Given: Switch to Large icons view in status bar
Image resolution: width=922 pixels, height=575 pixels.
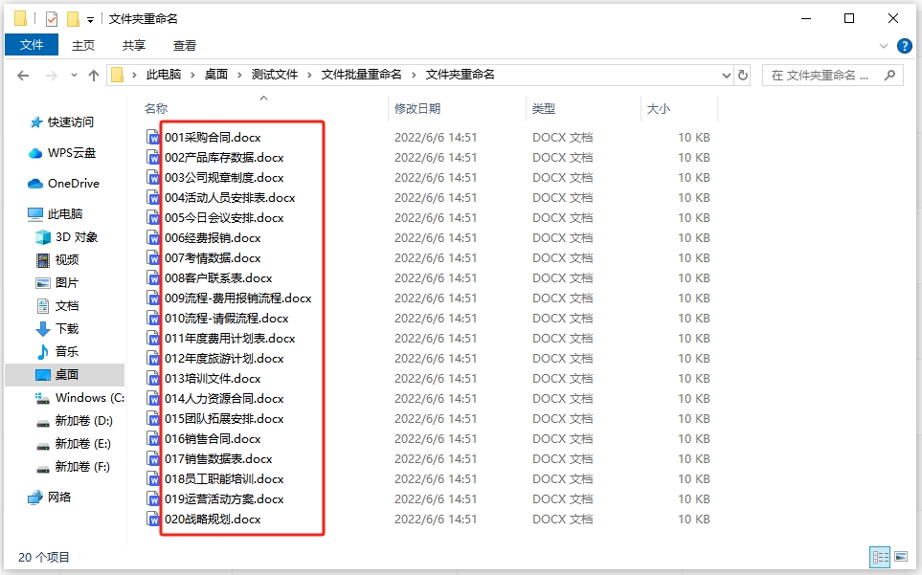Looking at the screenshot, I should coord(901,556).
